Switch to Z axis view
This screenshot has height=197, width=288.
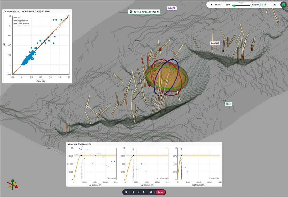[x=143, y=192]
